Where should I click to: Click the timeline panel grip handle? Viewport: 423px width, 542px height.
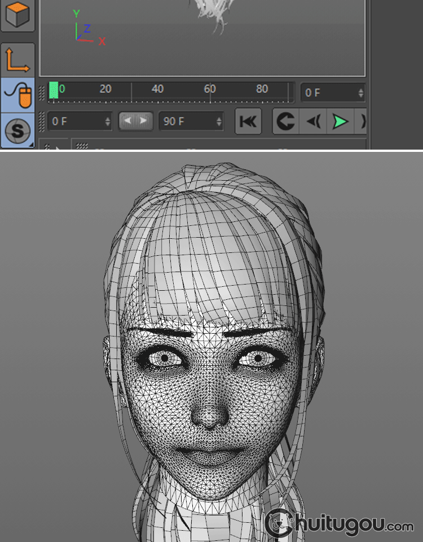(x=41, y=93)
